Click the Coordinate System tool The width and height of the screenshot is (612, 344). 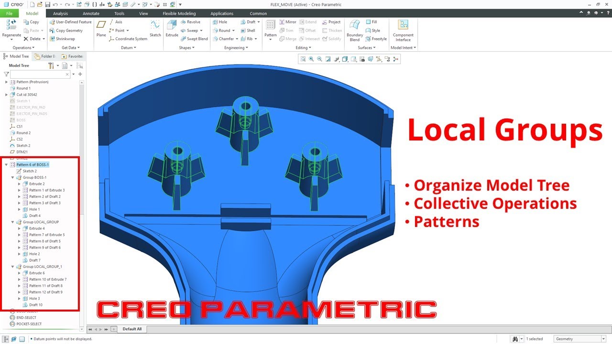128,39
